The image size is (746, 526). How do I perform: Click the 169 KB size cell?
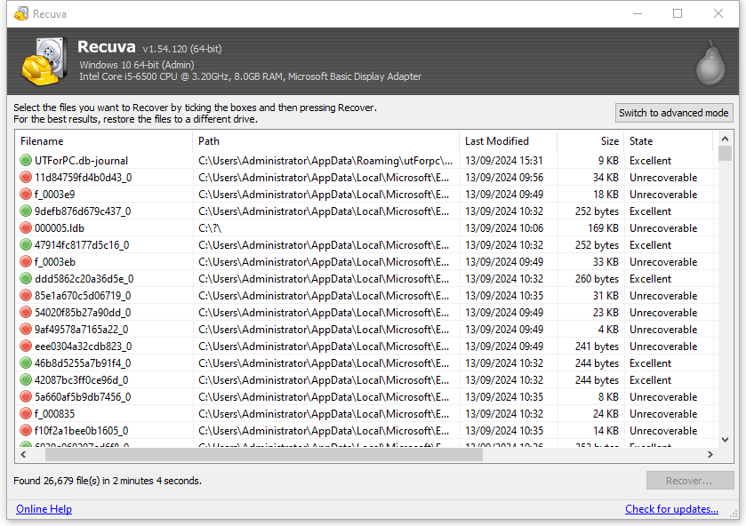coord(603,228)
